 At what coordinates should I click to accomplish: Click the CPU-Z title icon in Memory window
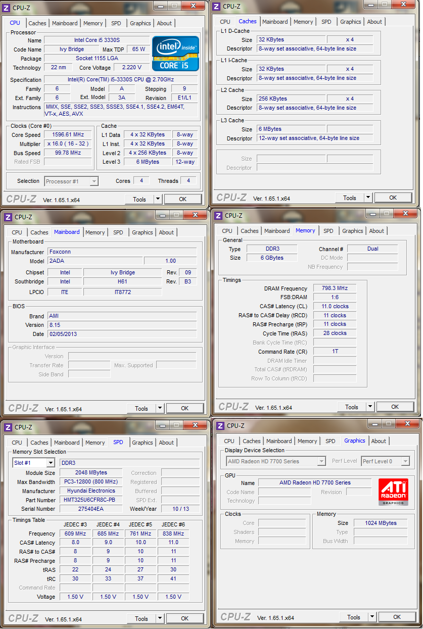[x=219, y=215]
